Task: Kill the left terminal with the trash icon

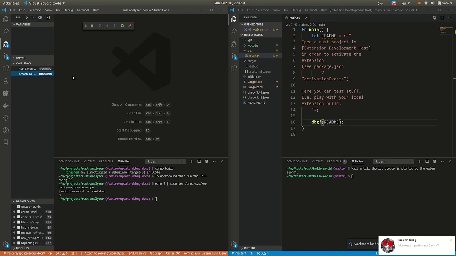Action: click(206, 161)
